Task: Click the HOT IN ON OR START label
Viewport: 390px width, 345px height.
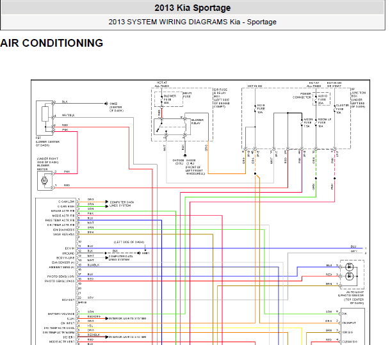Action: click(334, 84)
